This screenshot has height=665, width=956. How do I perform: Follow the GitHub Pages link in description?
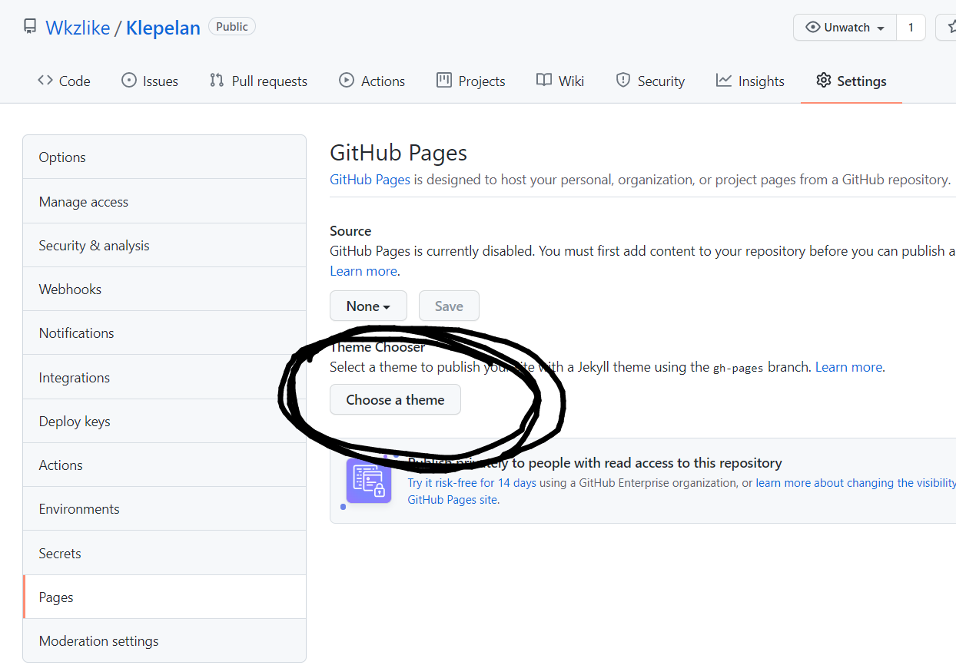370,180
